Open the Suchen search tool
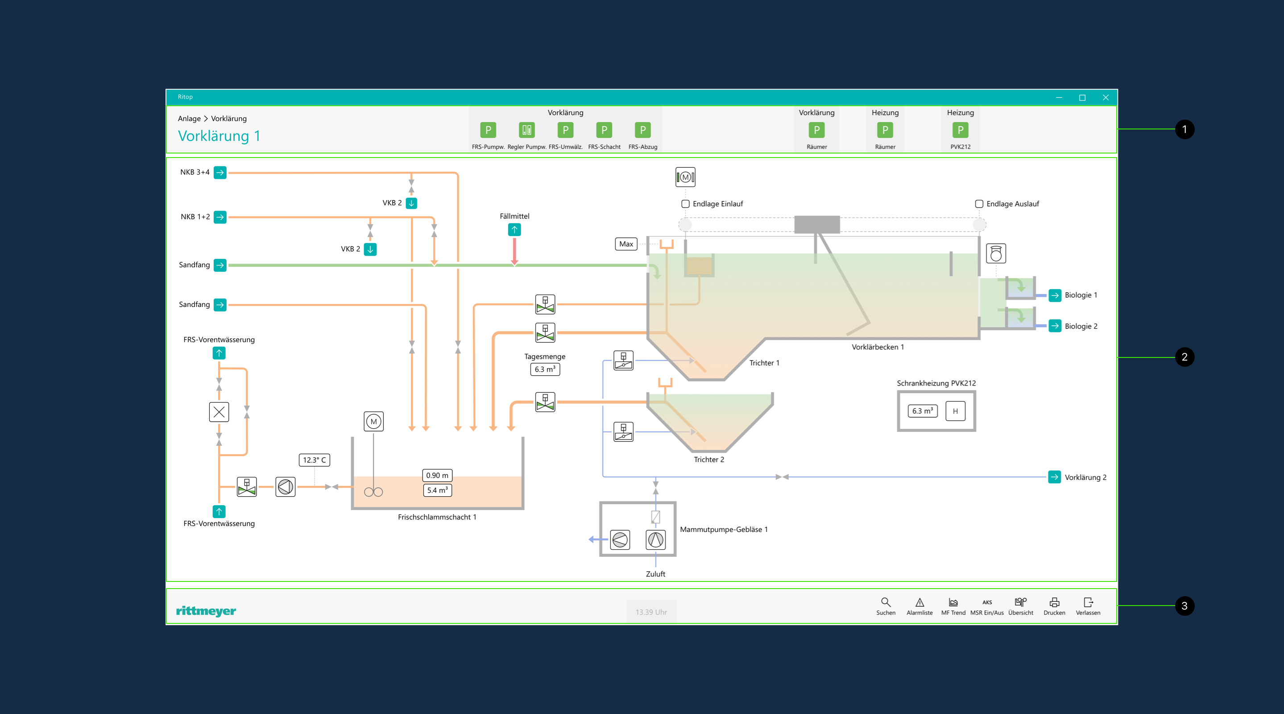This screenshot has width=1284, height=714. pyautogui.click(x=886, y=606)
